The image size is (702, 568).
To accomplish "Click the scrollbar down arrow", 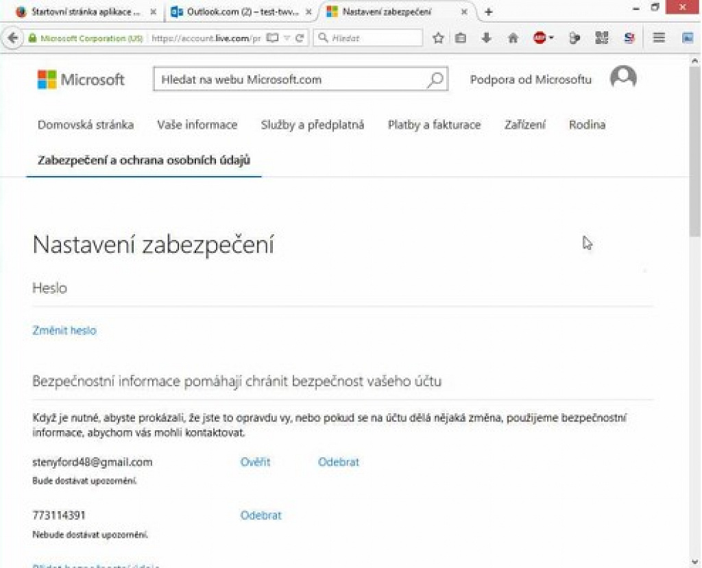I will tap(695, 562).
